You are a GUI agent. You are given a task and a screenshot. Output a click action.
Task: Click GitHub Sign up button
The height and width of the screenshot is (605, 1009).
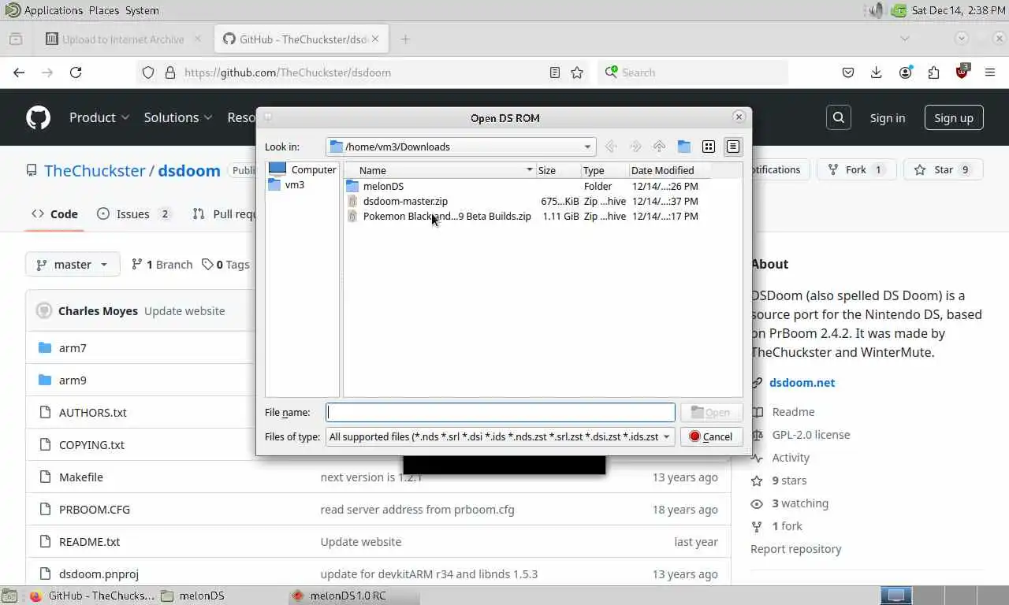(954, 118)
